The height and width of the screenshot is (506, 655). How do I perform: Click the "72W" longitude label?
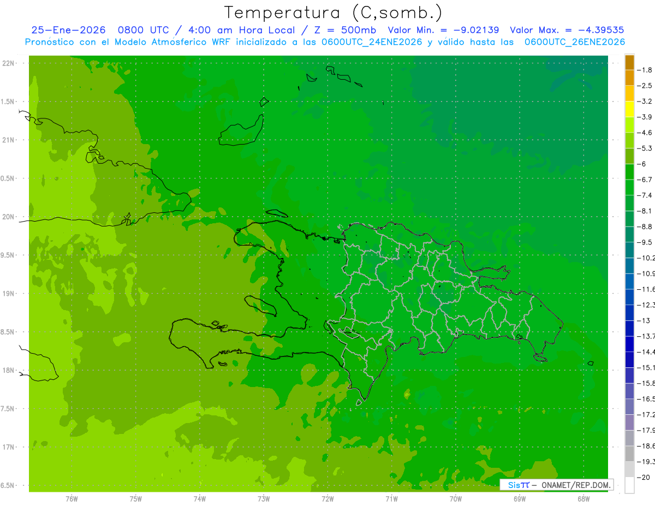pyautogui.click(x=327, y=499)
